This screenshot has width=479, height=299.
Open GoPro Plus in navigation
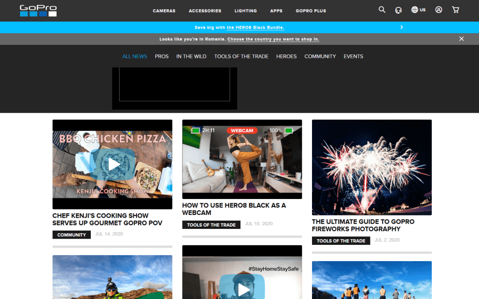(x=311, y=11)
